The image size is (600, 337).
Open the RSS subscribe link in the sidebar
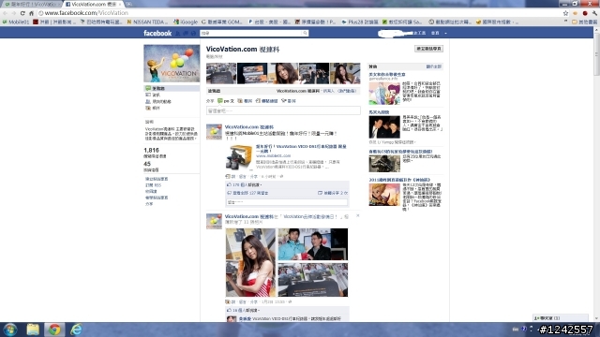(153, 185)
